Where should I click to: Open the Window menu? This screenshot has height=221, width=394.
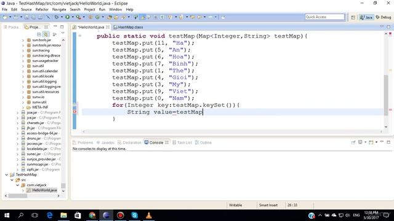coord(115,9)
